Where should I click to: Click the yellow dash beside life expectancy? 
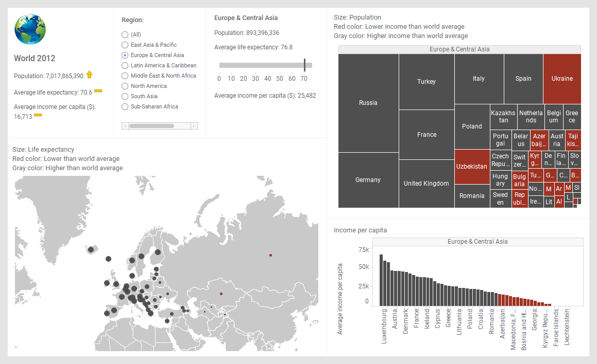[x=98, y=91]
